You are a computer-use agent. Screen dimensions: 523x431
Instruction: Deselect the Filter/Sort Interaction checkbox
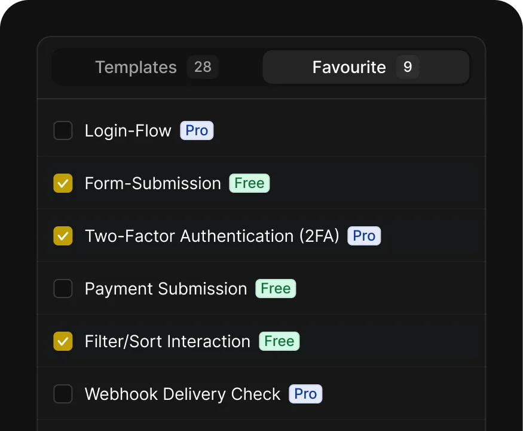click(63, 341)
